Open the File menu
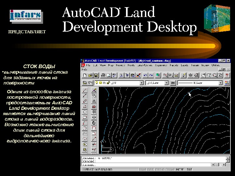 coord(88,65)
